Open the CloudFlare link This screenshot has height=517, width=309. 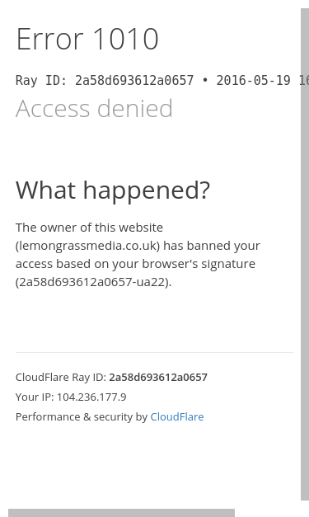[177, 416]
